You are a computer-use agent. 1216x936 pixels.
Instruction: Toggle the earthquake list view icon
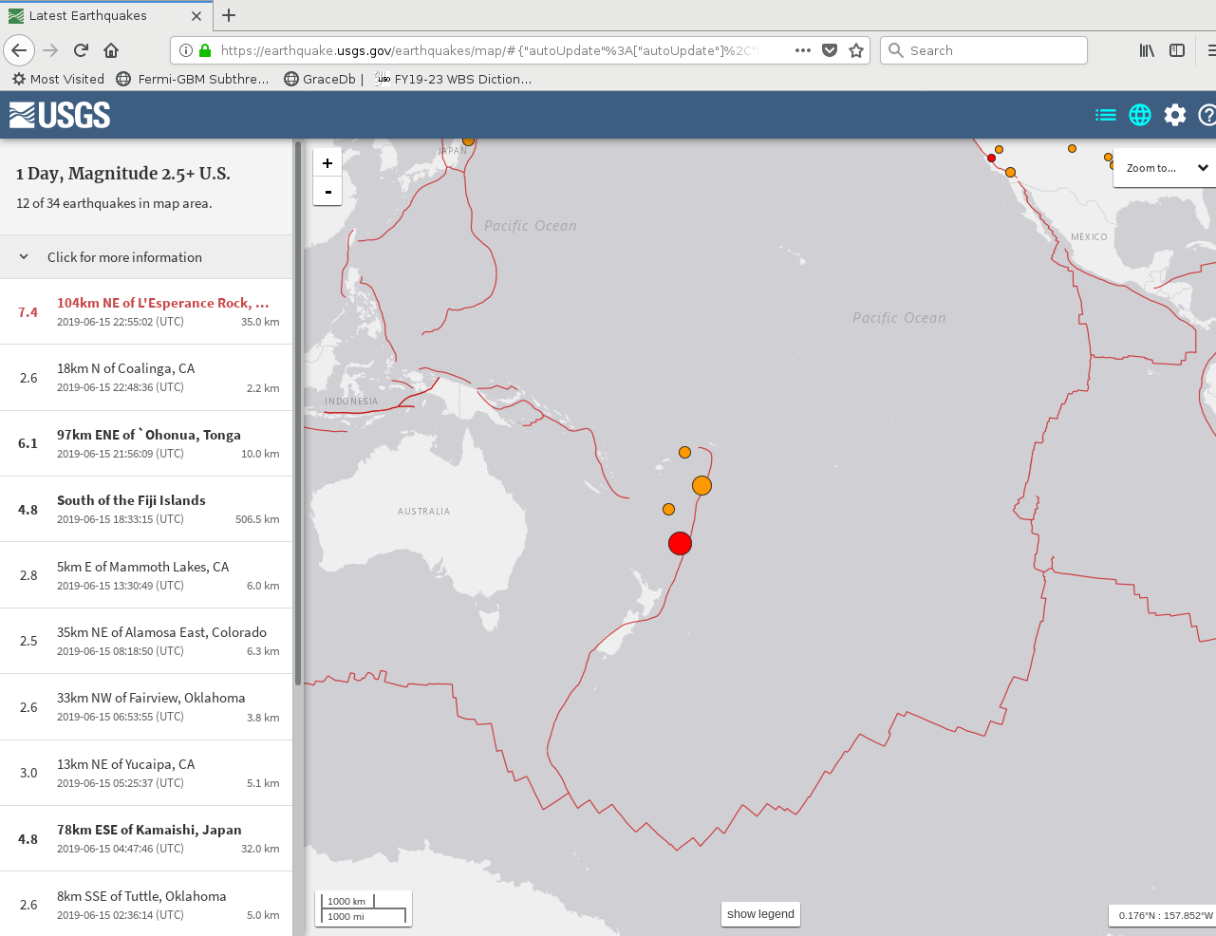[1105, 115]
